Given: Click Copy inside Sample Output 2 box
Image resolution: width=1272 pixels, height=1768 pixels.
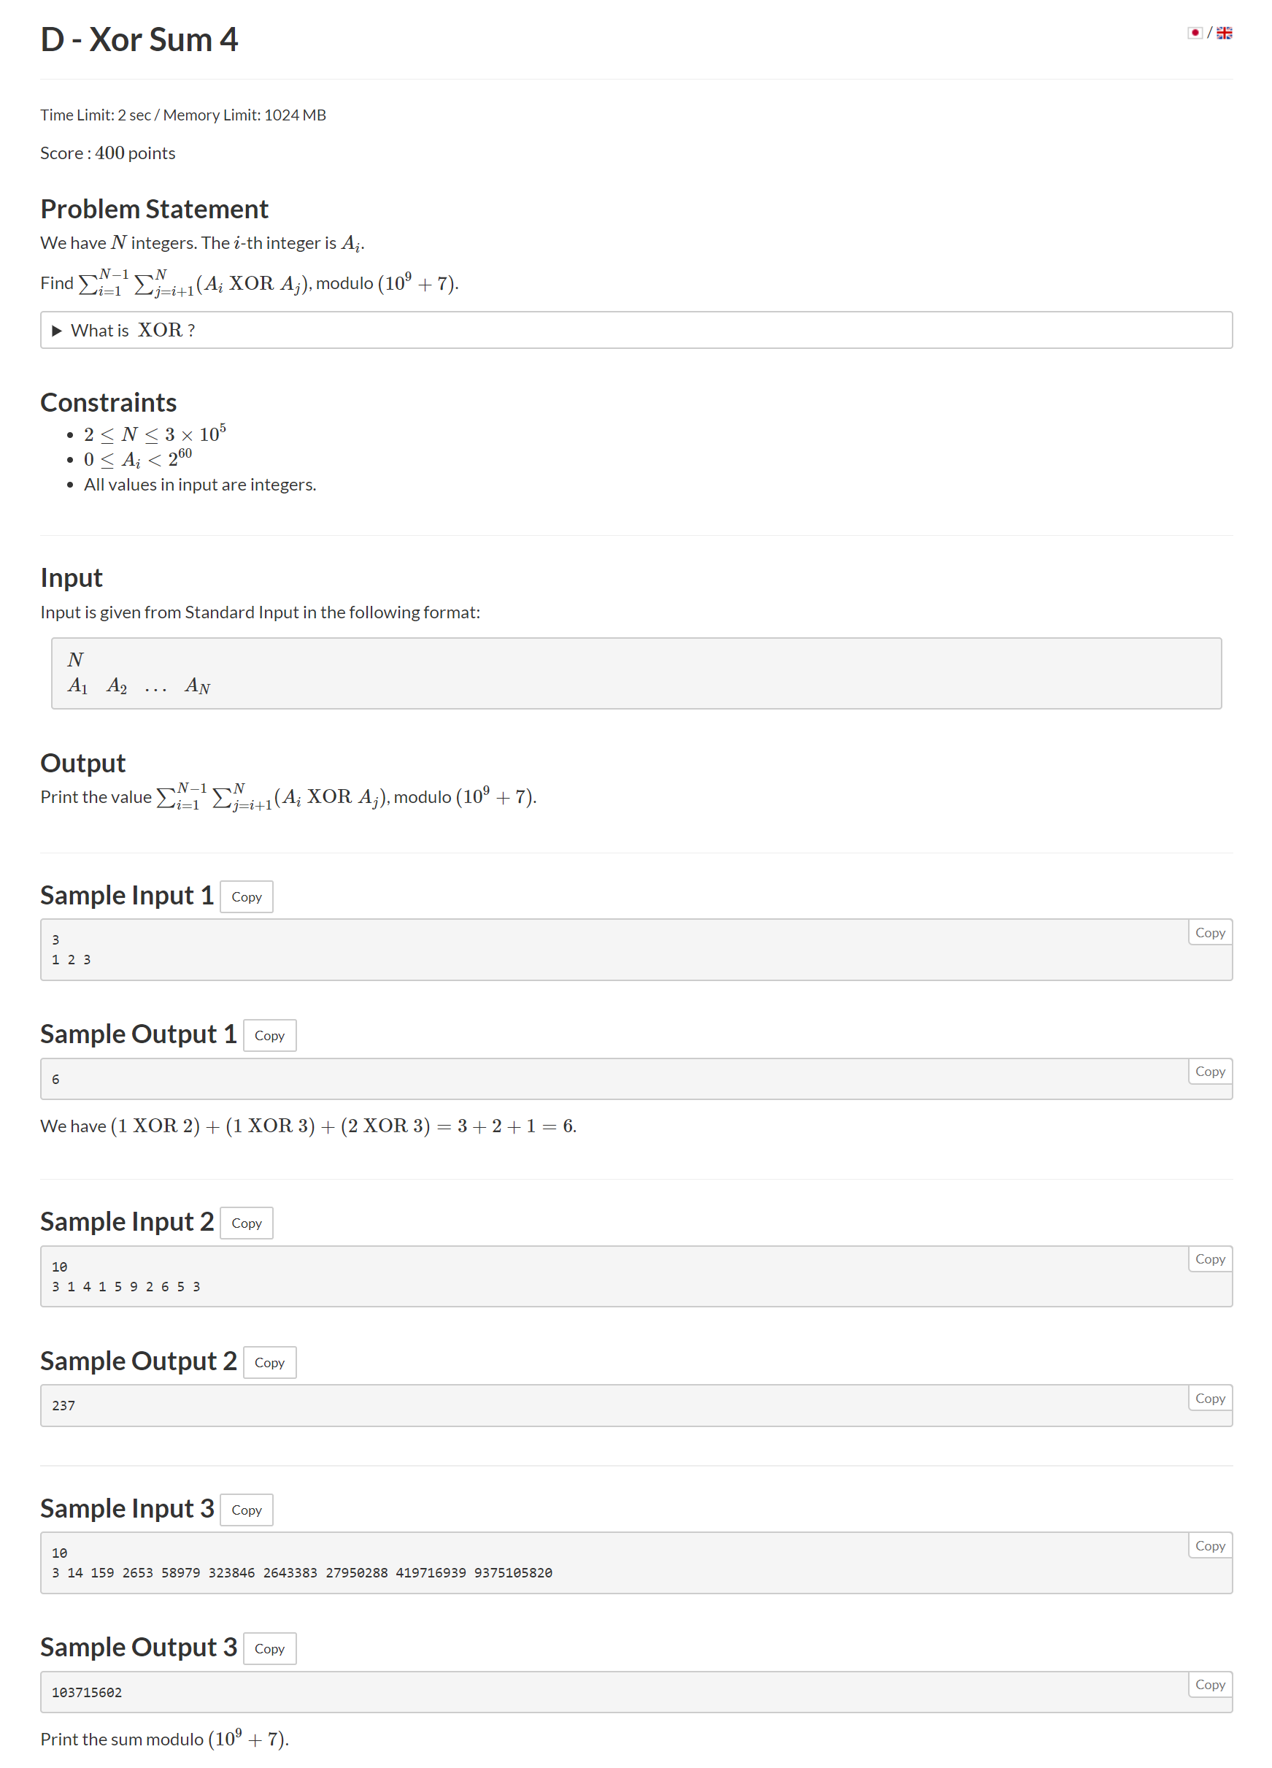Looking at the screenshot, I should click(1210, 1399).
